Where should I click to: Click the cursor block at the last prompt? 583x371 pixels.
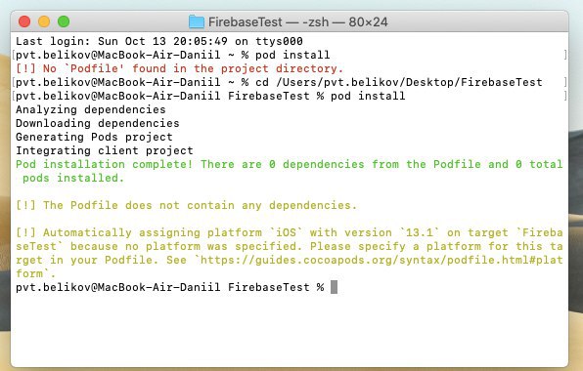click(334, 287)
